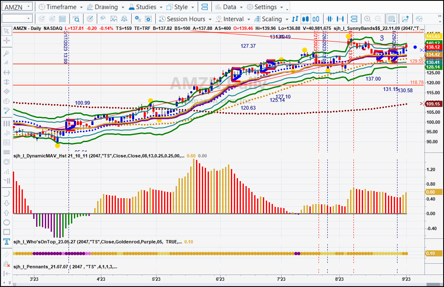Select the rectangle drawing tool
The width and height of the screenshot is (444, 287).
(7, 232)
